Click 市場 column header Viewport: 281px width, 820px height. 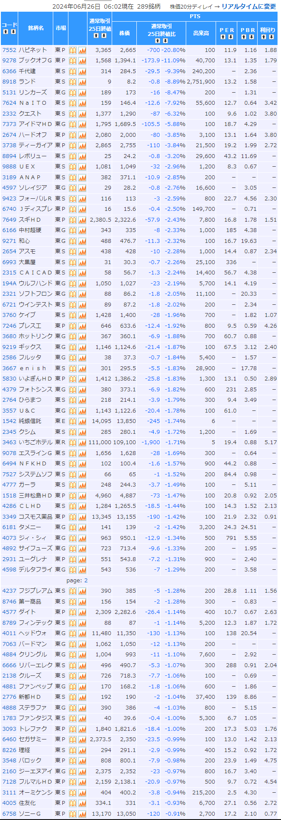(x=61, y=28)
